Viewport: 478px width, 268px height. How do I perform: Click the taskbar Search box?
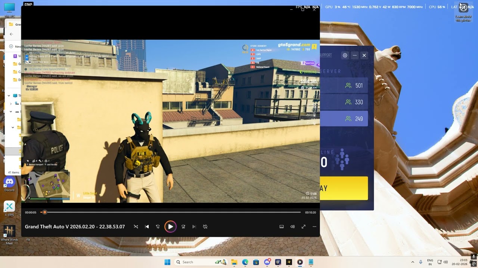click(201, 262)
